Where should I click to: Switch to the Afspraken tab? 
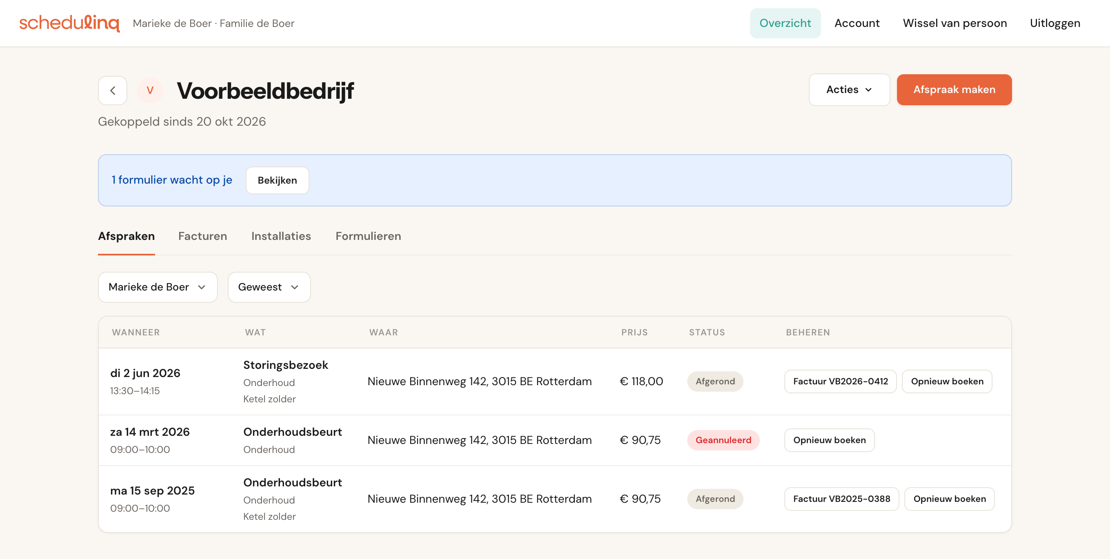click(126, 236)
